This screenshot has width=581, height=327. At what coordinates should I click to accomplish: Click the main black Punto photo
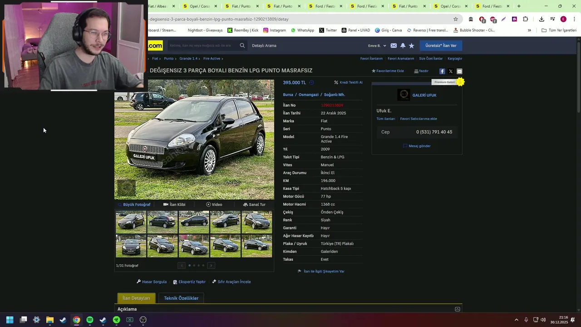click(x=194, y=140)
